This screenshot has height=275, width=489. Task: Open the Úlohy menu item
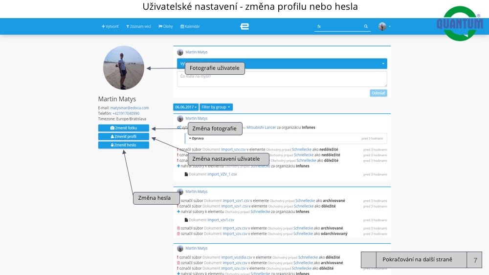166,26
